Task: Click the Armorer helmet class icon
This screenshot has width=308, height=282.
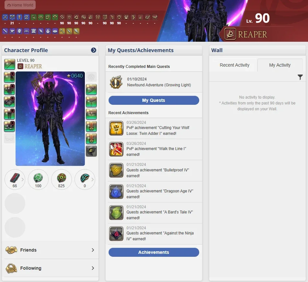Action: [19, 31]
